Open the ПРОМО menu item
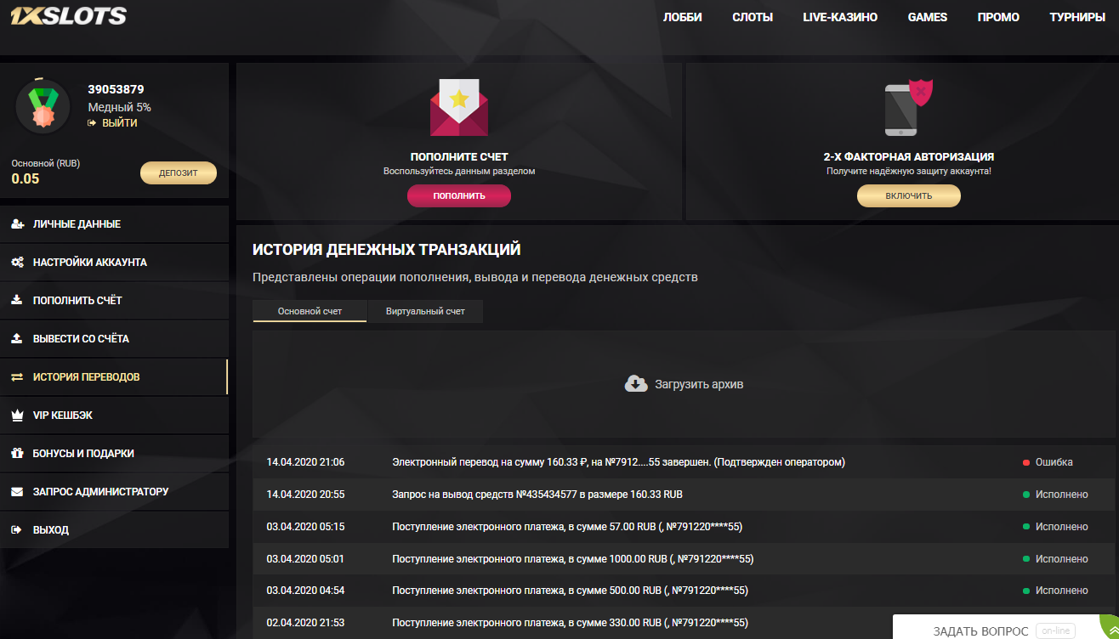Image resolution: width=1119 pixels, height=639 pixels. coord(998,17)
